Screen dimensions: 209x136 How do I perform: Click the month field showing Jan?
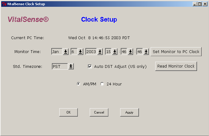coord(57,52)
